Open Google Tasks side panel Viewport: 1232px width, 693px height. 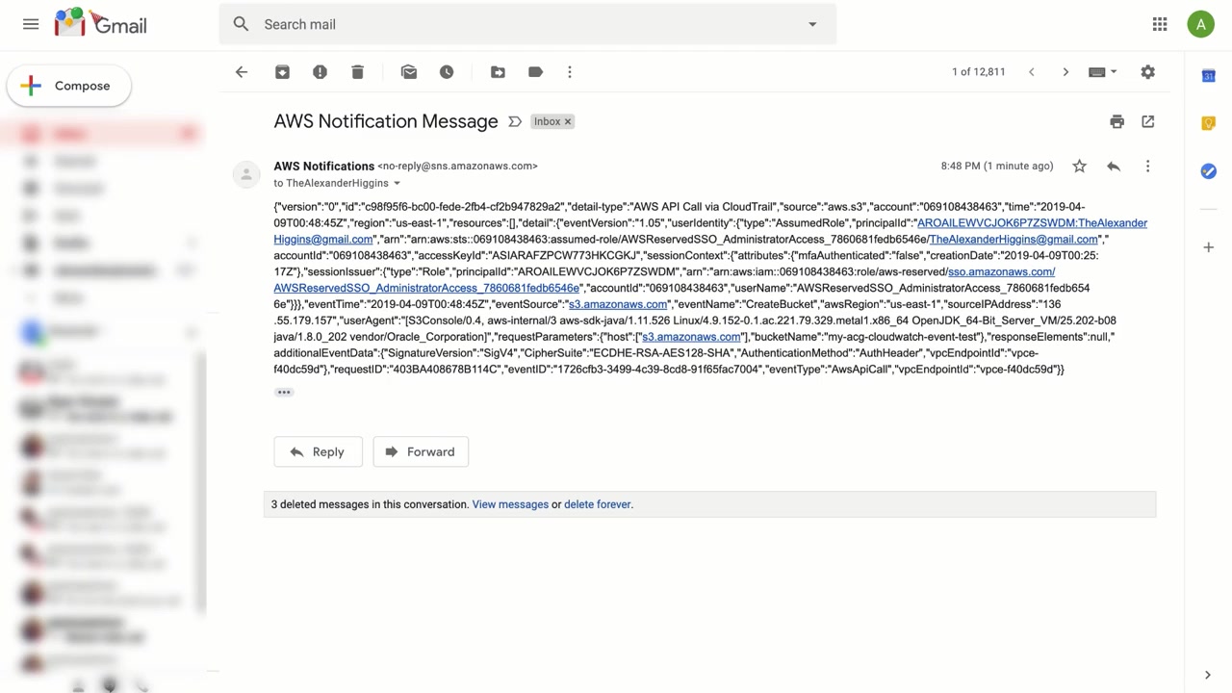(x=1208, y=171)
